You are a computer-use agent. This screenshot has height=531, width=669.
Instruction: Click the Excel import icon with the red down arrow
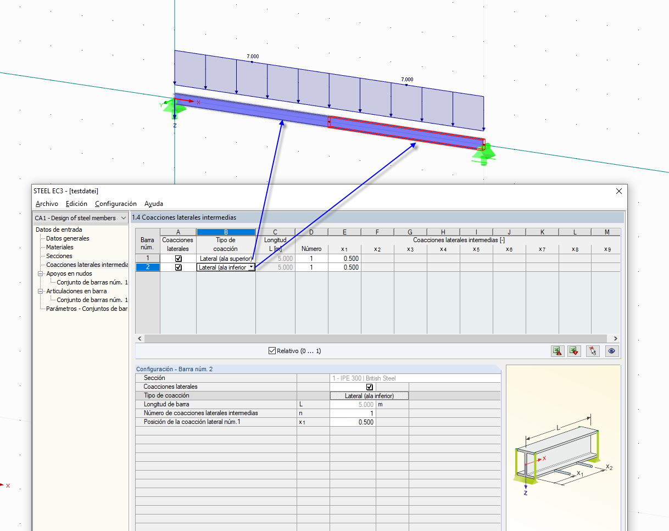(x=575, y=351)
